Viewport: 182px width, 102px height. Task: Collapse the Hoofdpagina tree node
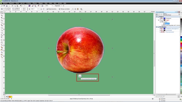pyautogui.click(x=157, y=27)
